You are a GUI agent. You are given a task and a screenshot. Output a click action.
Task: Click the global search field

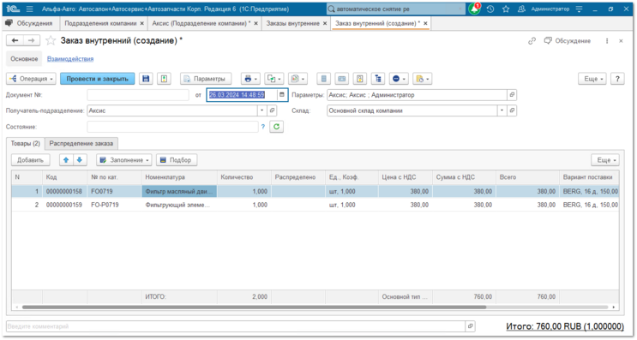point(396,9)
